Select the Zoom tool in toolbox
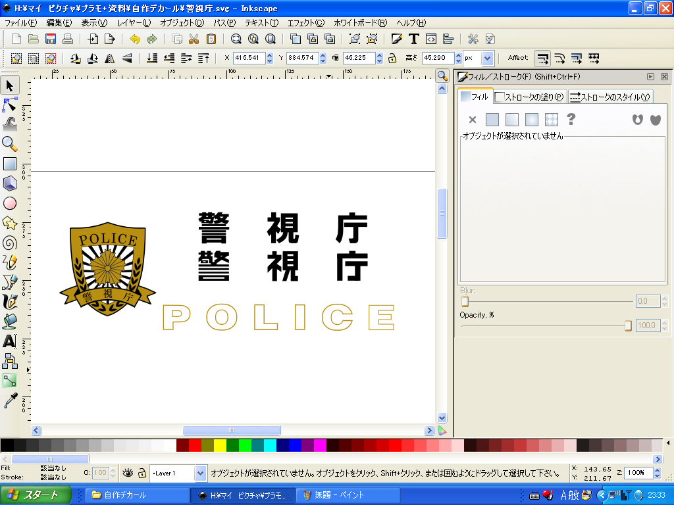Image resolution: width=674 pixels, height=505 pixels. tap(10, 143)
